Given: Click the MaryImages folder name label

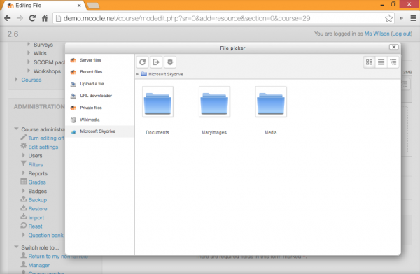Looking at the screenshot, I should coord(214,132).
